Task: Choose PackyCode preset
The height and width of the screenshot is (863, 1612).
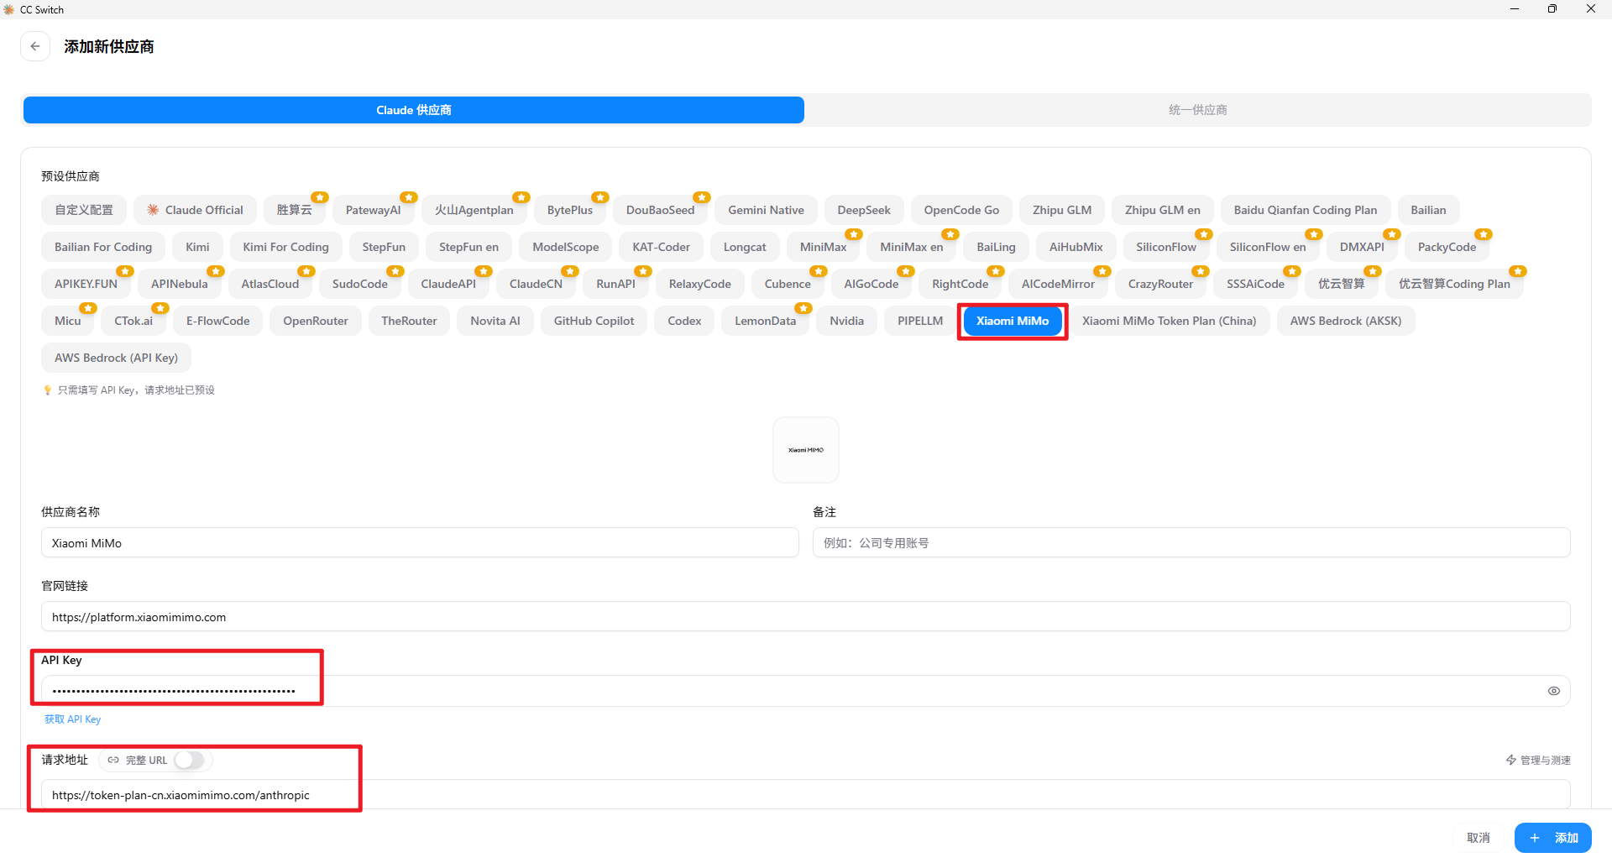Action: coord(1447,247)
